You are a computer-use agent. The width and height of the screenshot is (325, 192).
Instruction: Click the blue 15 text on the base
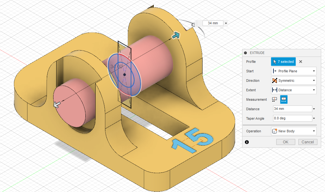click(192, 141)
